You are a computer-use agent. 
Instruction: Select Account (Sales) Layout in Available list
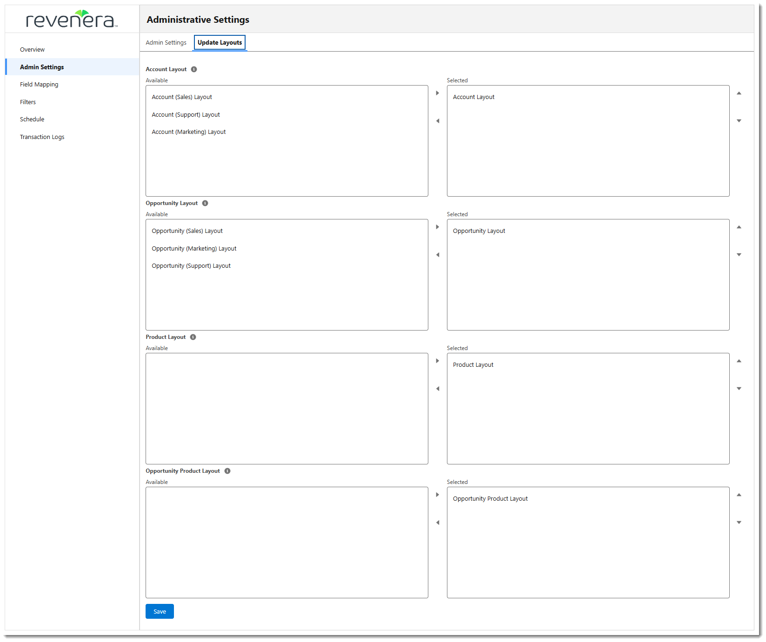(182, 97)
